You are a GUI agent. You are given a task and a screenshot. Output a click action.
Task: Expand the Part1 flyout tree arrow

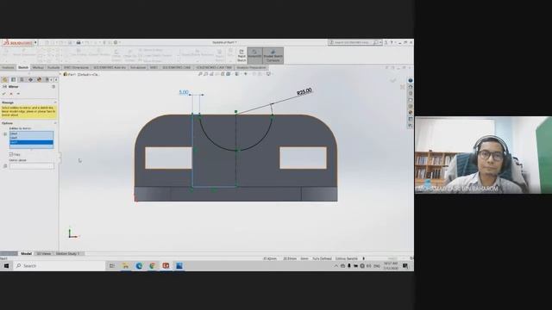coord(60,75)
